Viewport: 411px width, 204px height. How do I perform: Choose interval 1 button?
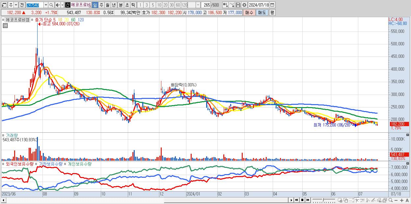coord(140,5)
